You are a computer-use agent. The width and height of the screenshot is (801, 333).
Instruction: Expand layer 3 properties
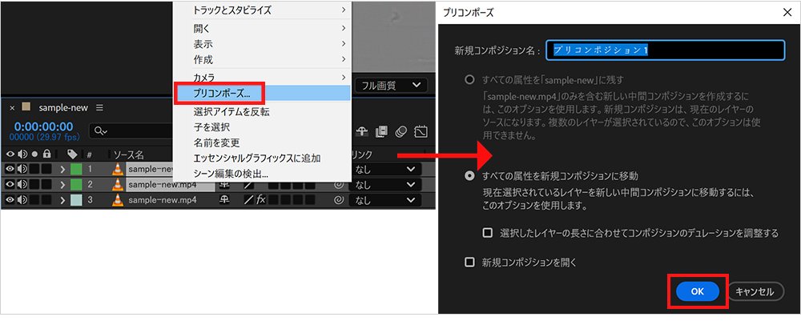point(62,200)
